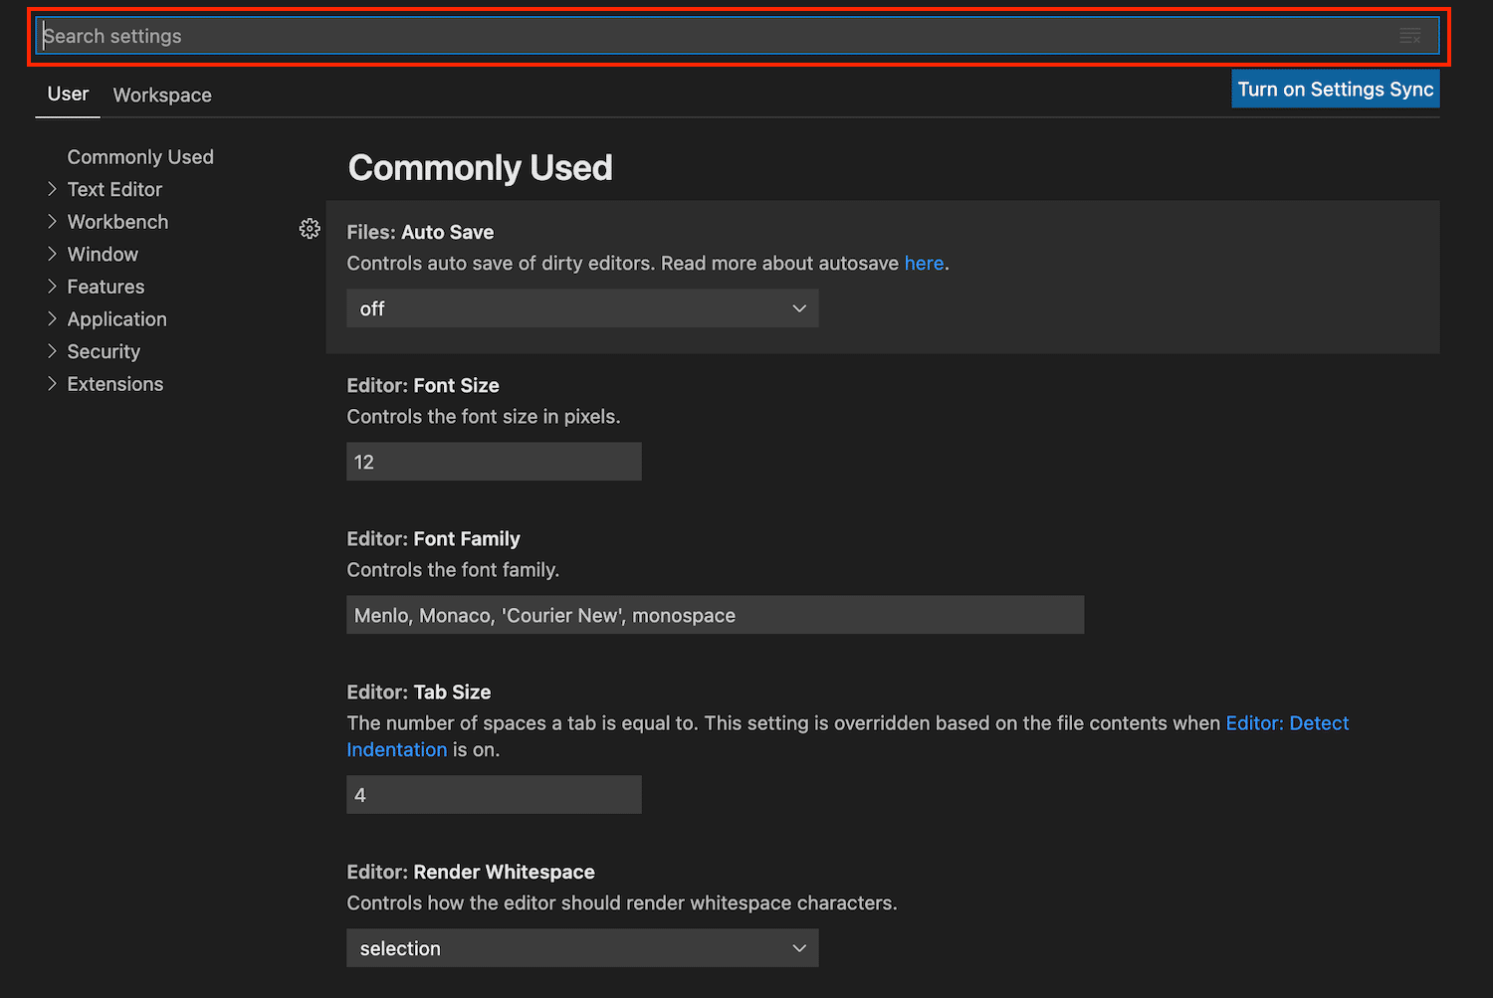The width and height of the screenshot is (1493, 998).
Task: Click the Editor Font Size input field
Action: coord(493,461)
